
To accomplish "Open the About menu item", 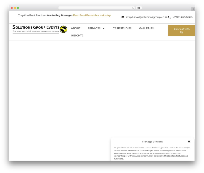I will [75, 28].
